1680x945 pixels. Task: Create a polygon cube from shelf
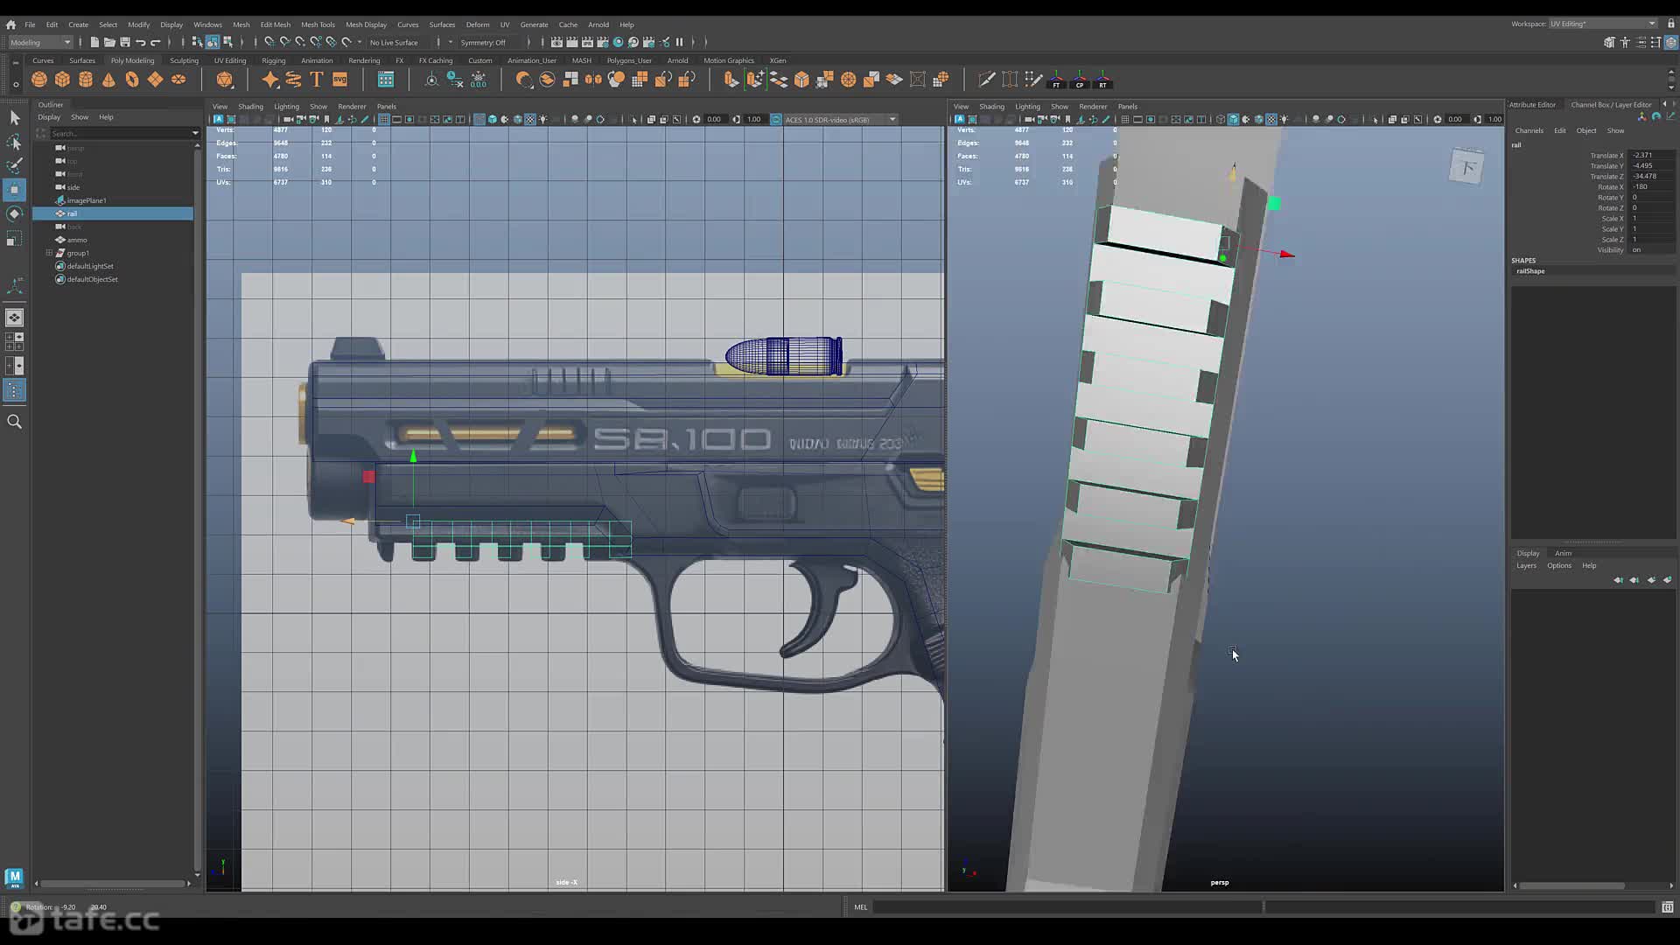62,80
